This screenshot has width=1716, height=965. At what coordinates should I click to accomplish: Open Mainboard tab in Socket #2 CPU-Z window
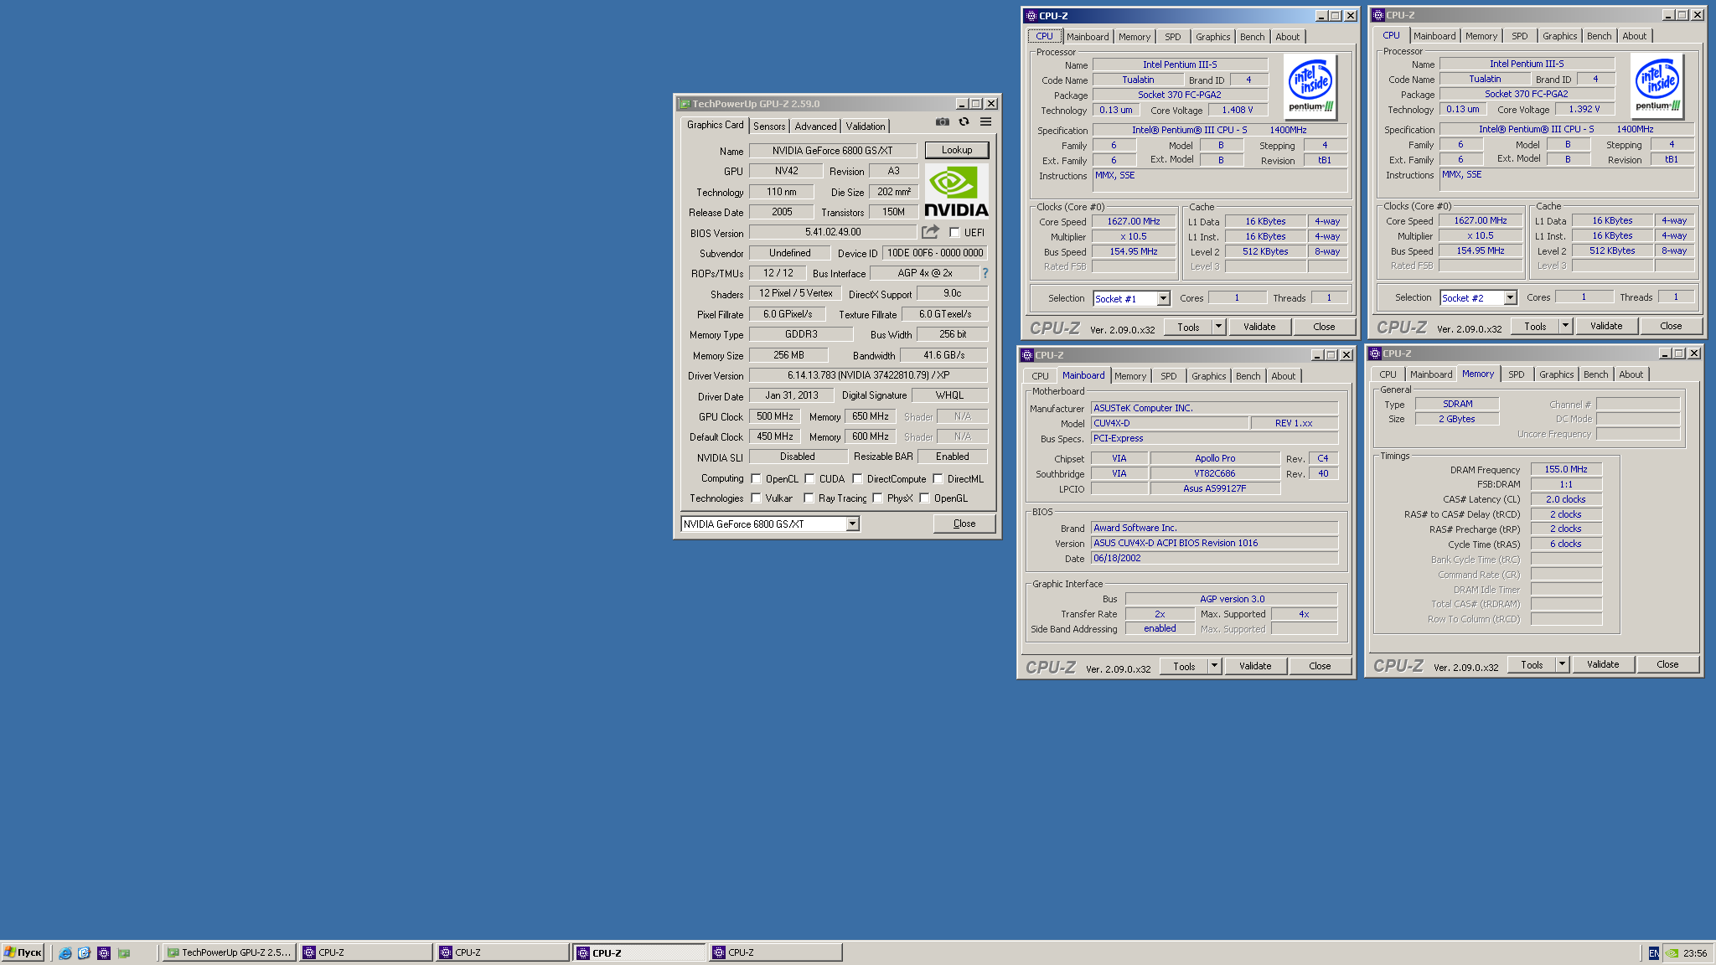(x=1434, y=36)
